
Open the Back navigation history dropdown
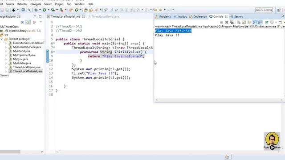point(165,10)
